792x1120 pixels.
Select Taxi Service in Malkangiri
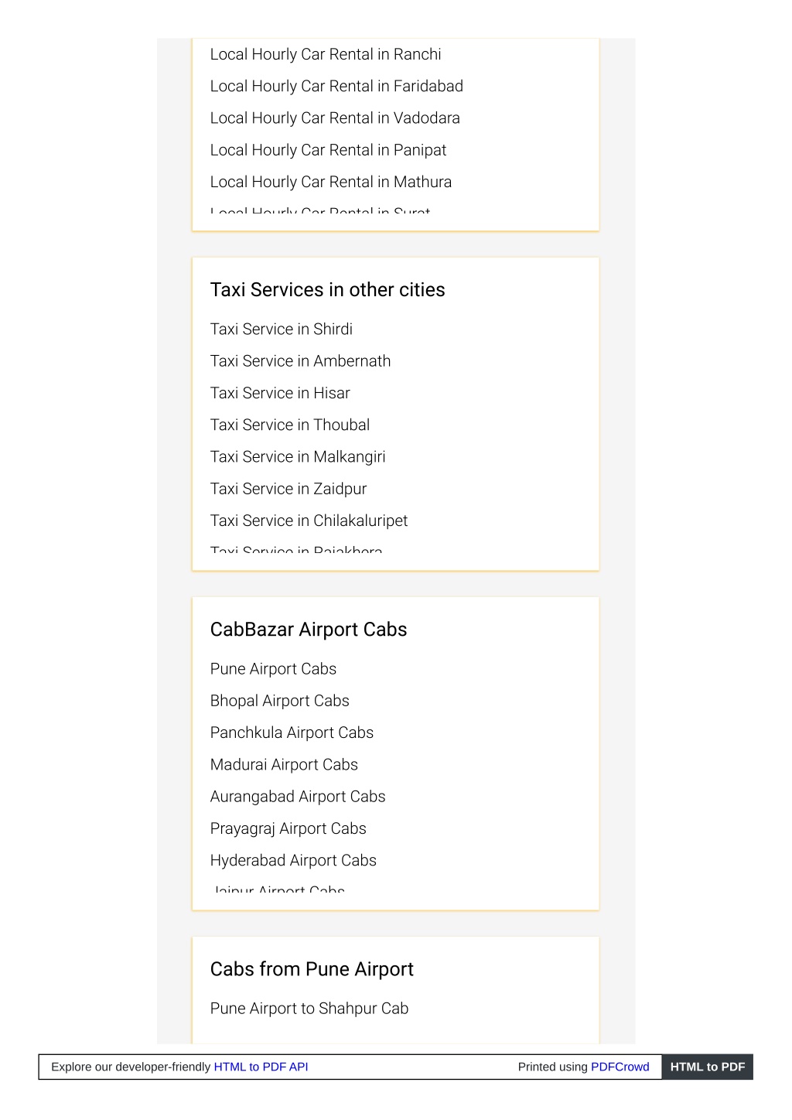pyautogui.click(x=298, y=457)
